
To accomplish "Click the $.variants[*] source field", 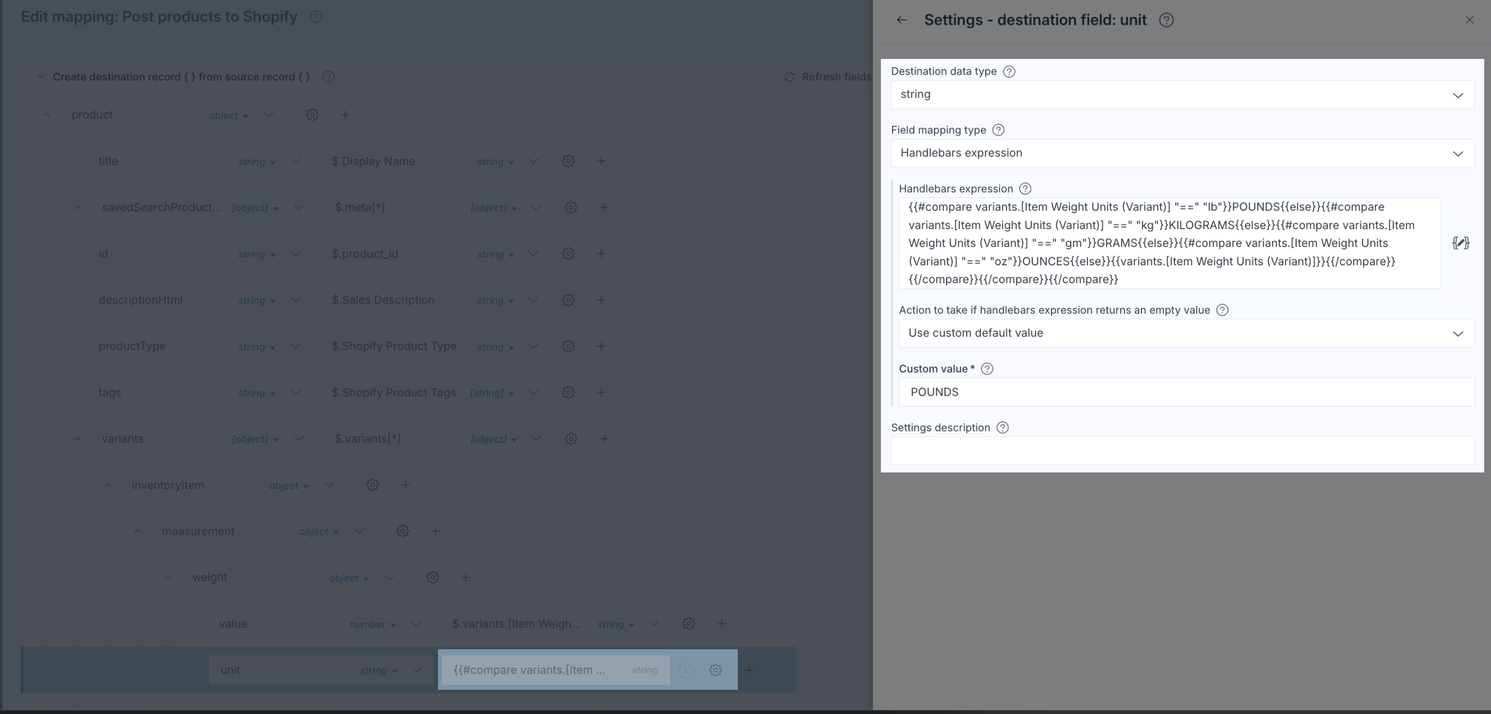I will [367, 439].
